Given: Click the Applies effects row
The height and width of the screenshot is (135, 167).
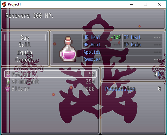Looking at the screenshot, I should click(123, 52).
